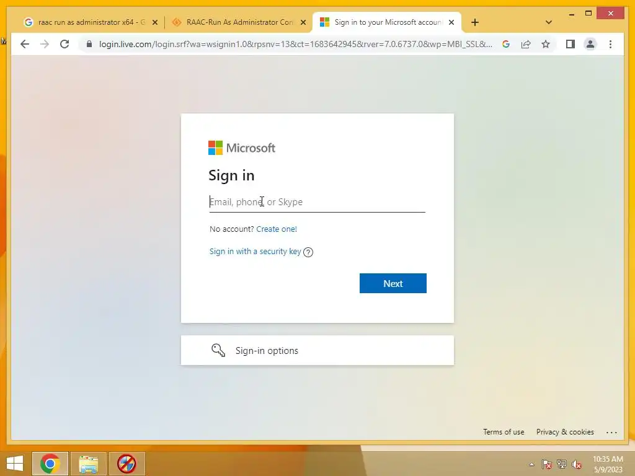Reload the current page
Image resolution: width=635 pixels, height=476 pixels.
click(64, 44)
